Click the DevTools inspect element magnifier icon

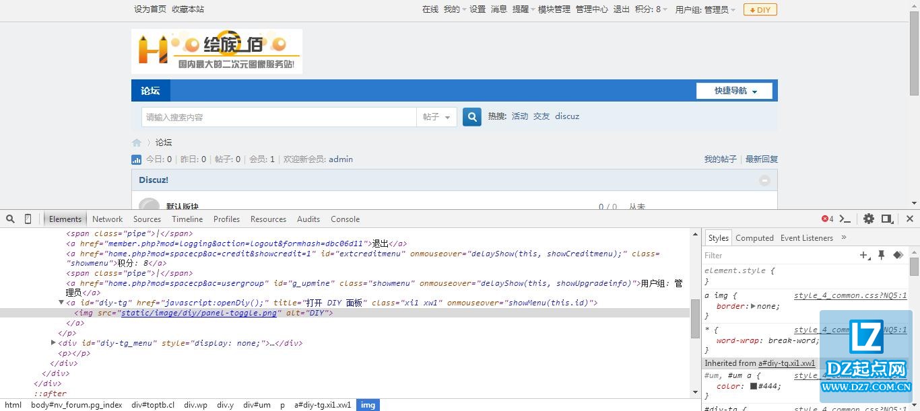point(10,219)
